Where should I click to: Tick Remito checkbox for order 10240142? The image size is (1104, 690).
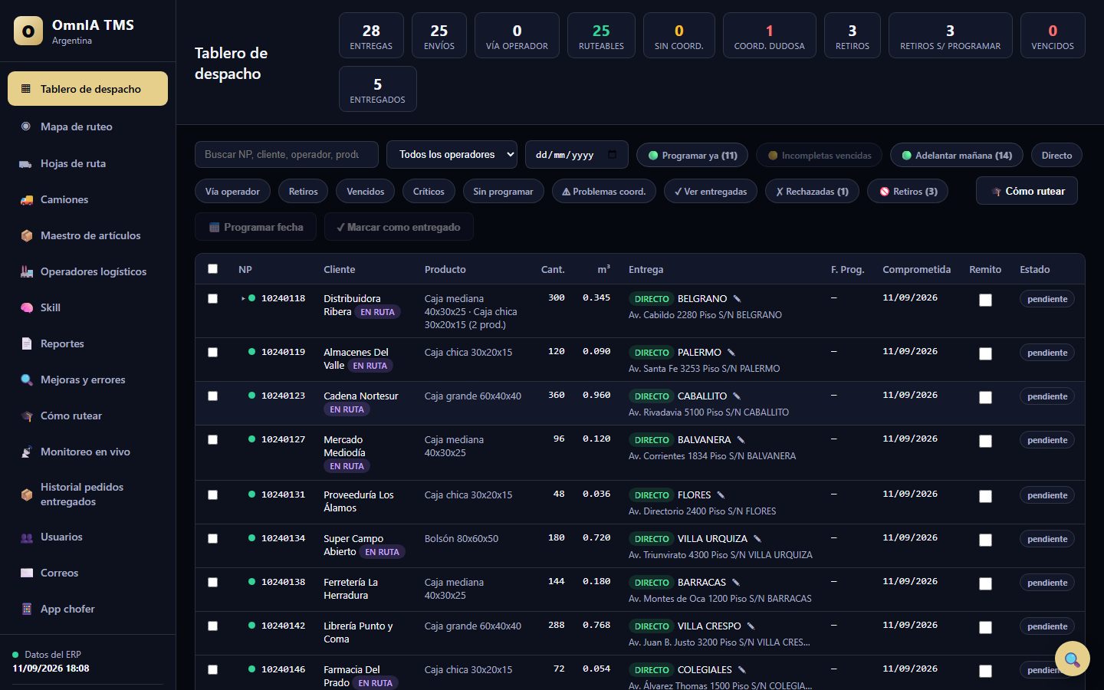(x=986, y=627)
